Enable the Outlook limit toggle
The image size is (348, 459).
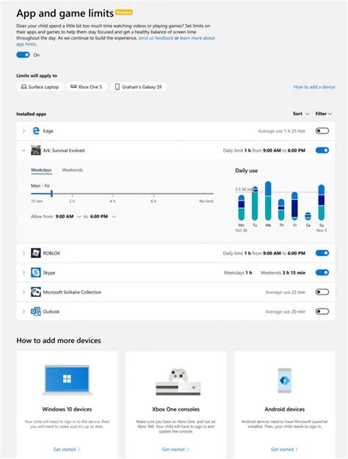[x=322, y=311]
